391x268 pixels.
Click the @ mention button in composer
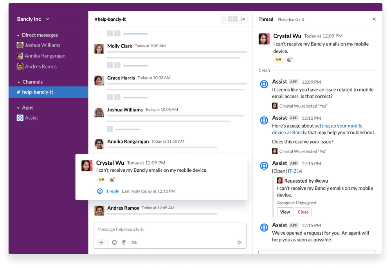click(124, 242)
